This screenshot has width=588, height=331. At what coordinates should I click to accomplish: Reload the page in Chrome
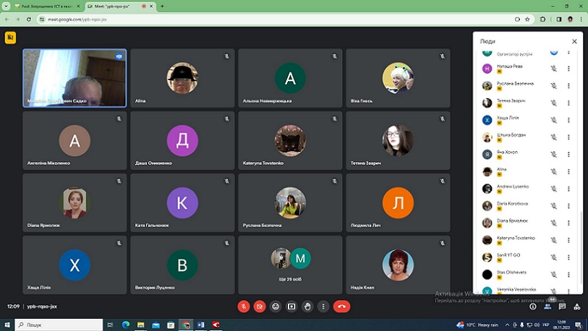pos(29,19)
